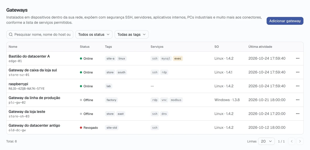Click the Windows · 1.3.8 OS value

(227, 100)
